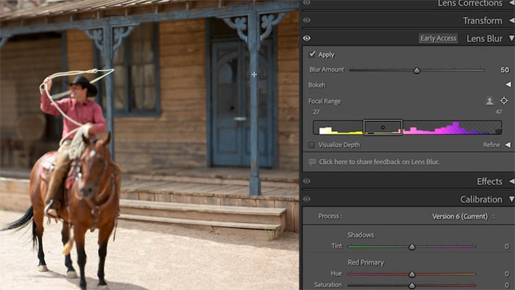The width and height of the screenshot is (515, 290).
Task: Collapse the Calibration panel
Action: (x=512, y=199)
